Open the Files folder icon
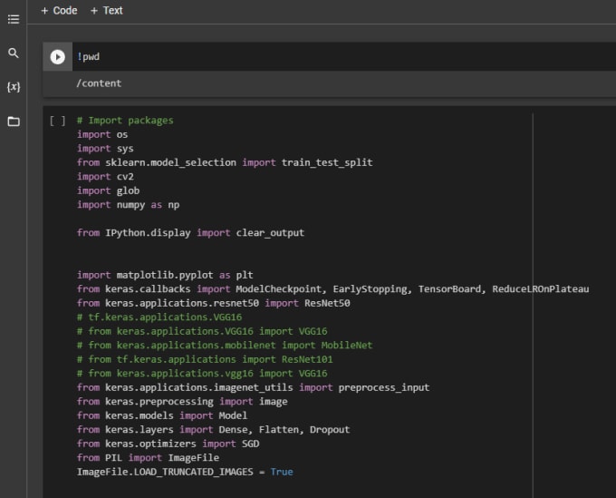The image size is (616, 498). (x=14, y=122)
